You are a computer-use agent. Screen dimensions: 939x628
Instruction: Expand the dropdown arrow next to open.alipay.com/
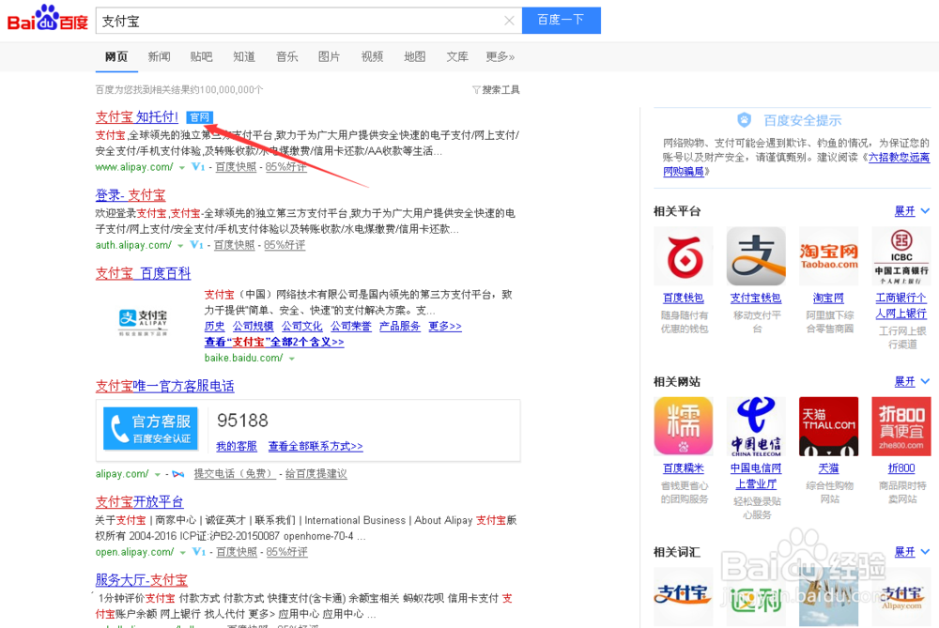click(x=183, y=553)
